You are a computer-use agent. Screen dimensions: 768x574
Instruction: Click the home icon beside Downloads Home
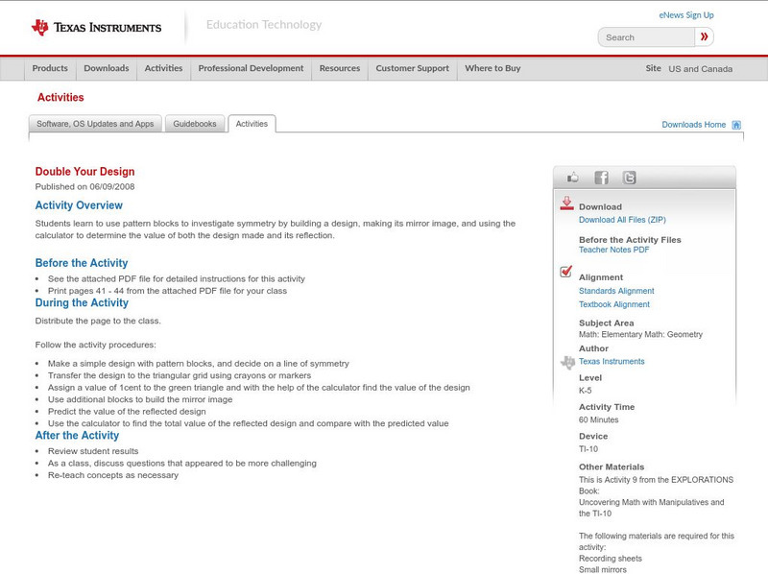point(736,125)
